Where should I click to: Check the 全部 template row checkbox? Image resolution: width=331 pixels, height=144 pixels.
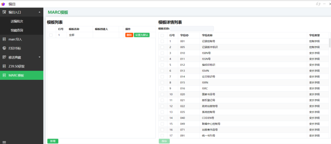(51, 35)
